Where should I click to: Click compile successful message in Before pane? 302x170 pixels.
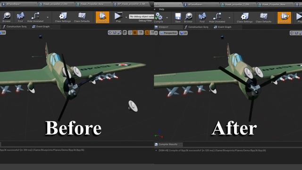[x=42, y=150]
